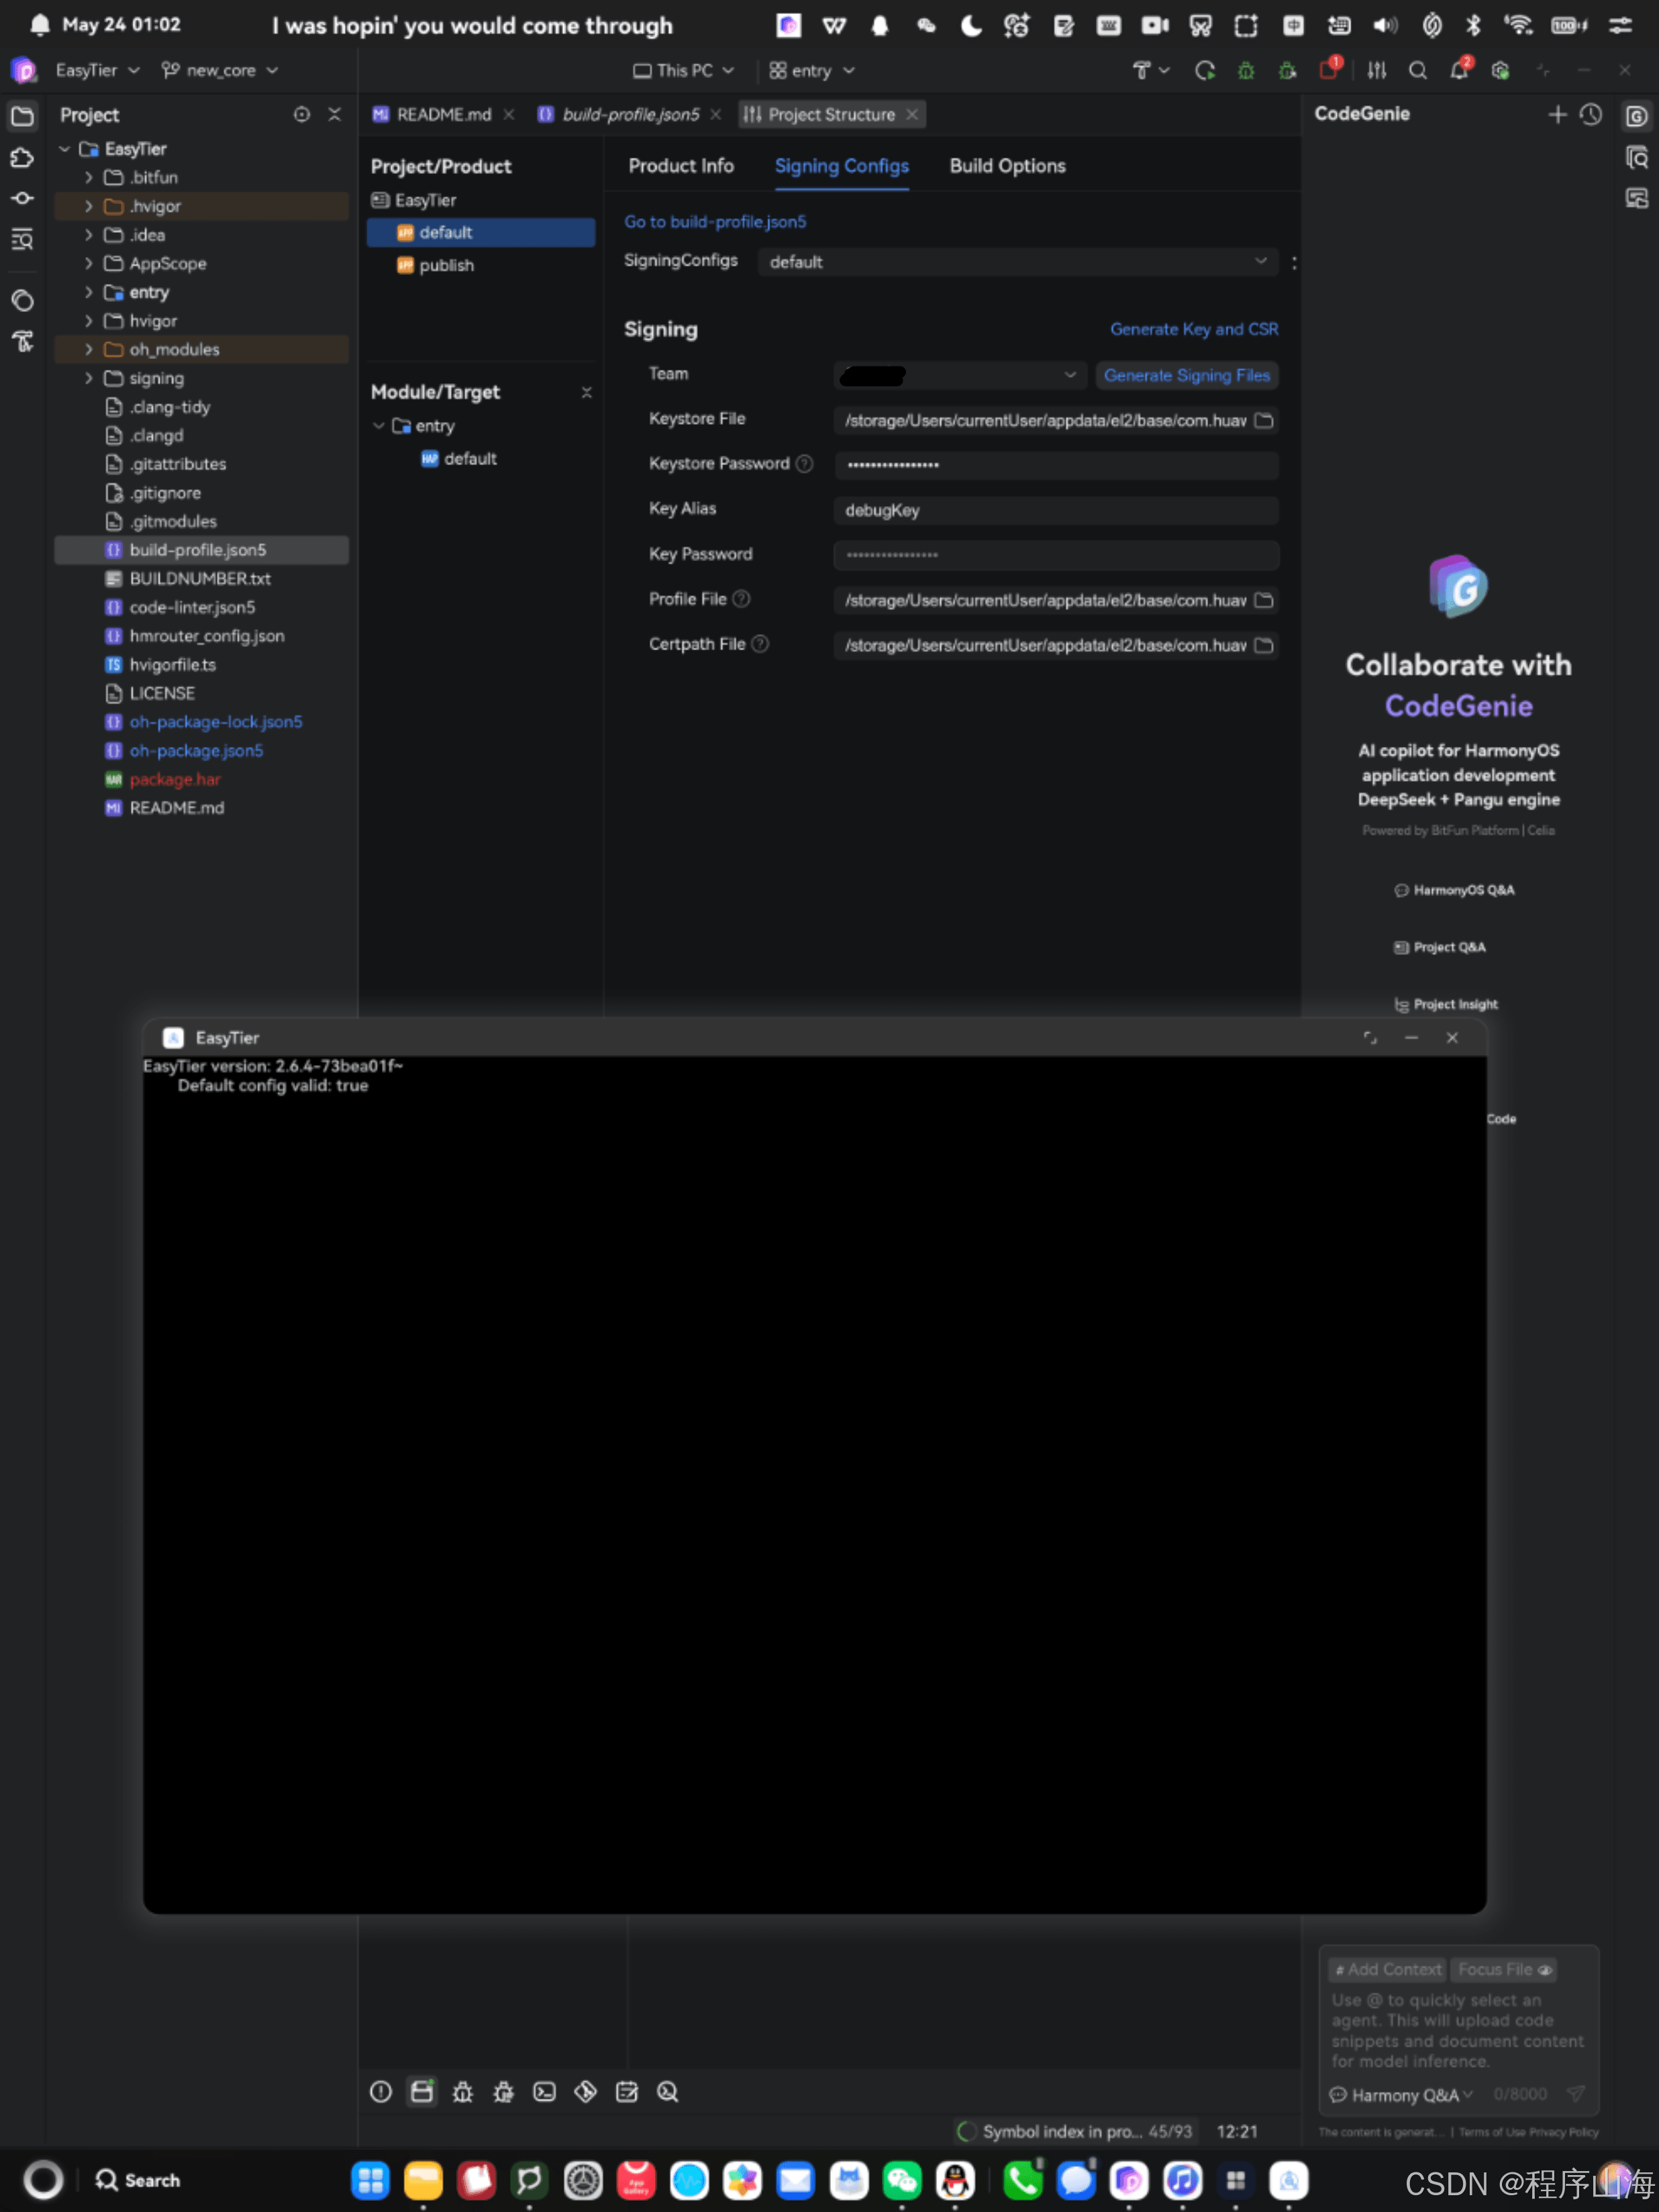Click the rerun with play icon
Image resolution: width=1659 pixels, height=2212 pixels.
pyautogui.click(x=1205, y=70)
